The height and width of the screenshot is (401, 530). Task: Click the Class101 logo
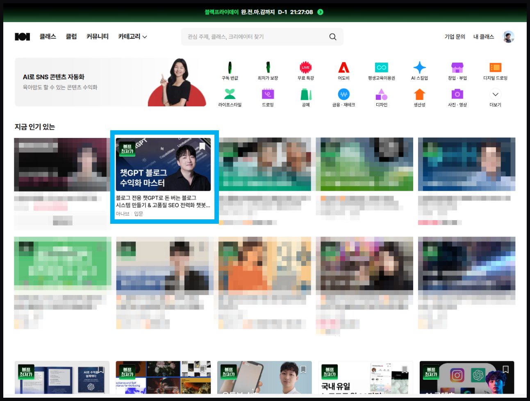pyautogui.click(x=23, y=37)
